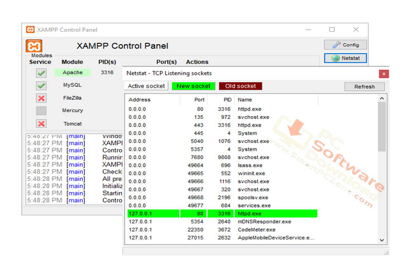This screenshot has height=268, width=402.
Task: Toggle the Mercury service grey box
Action: (41, 111)
